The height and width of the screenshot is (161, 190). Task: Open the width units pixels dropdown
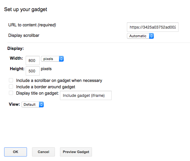(x=52, y=59)
